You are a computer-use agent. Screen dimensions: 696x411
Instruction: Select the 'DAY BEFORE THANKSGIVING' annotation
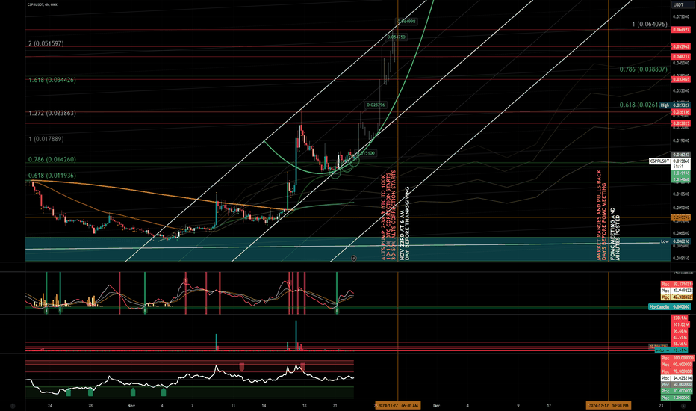[407, 223]
